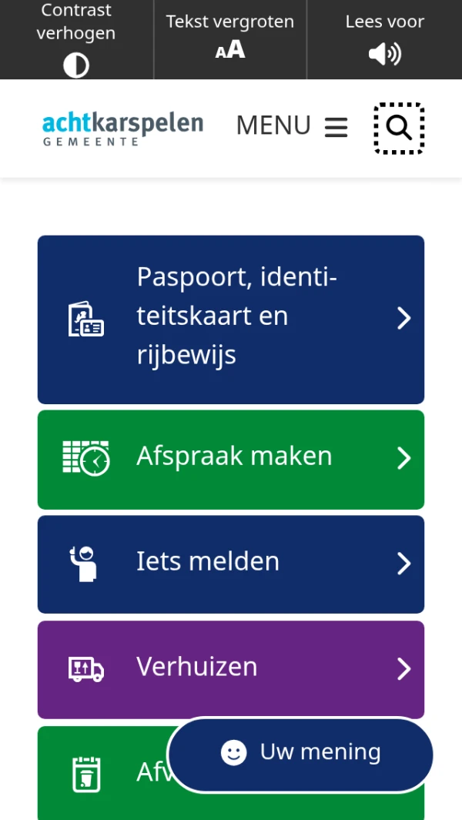Open Paspoort, identiteitskaart en rijbewijs chevron
Image resolution: width=462 pixels, height=820 pixels.
pos(403,319)
